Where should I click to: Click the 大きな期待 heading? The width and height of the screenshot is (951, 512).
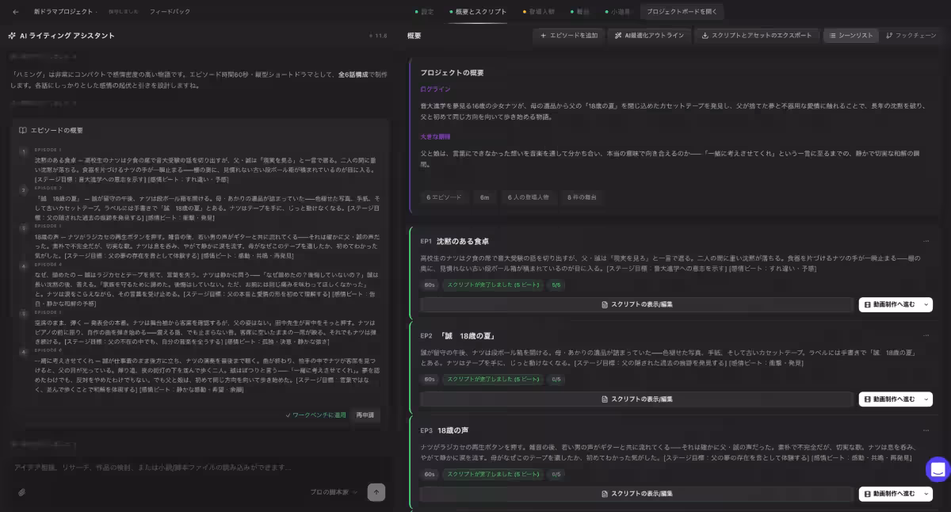coord(435,137)
